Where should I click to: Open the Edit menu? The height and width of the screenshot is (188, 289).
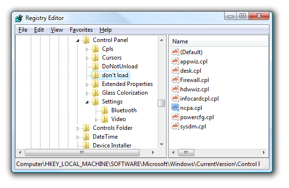(x=39, y=30)
